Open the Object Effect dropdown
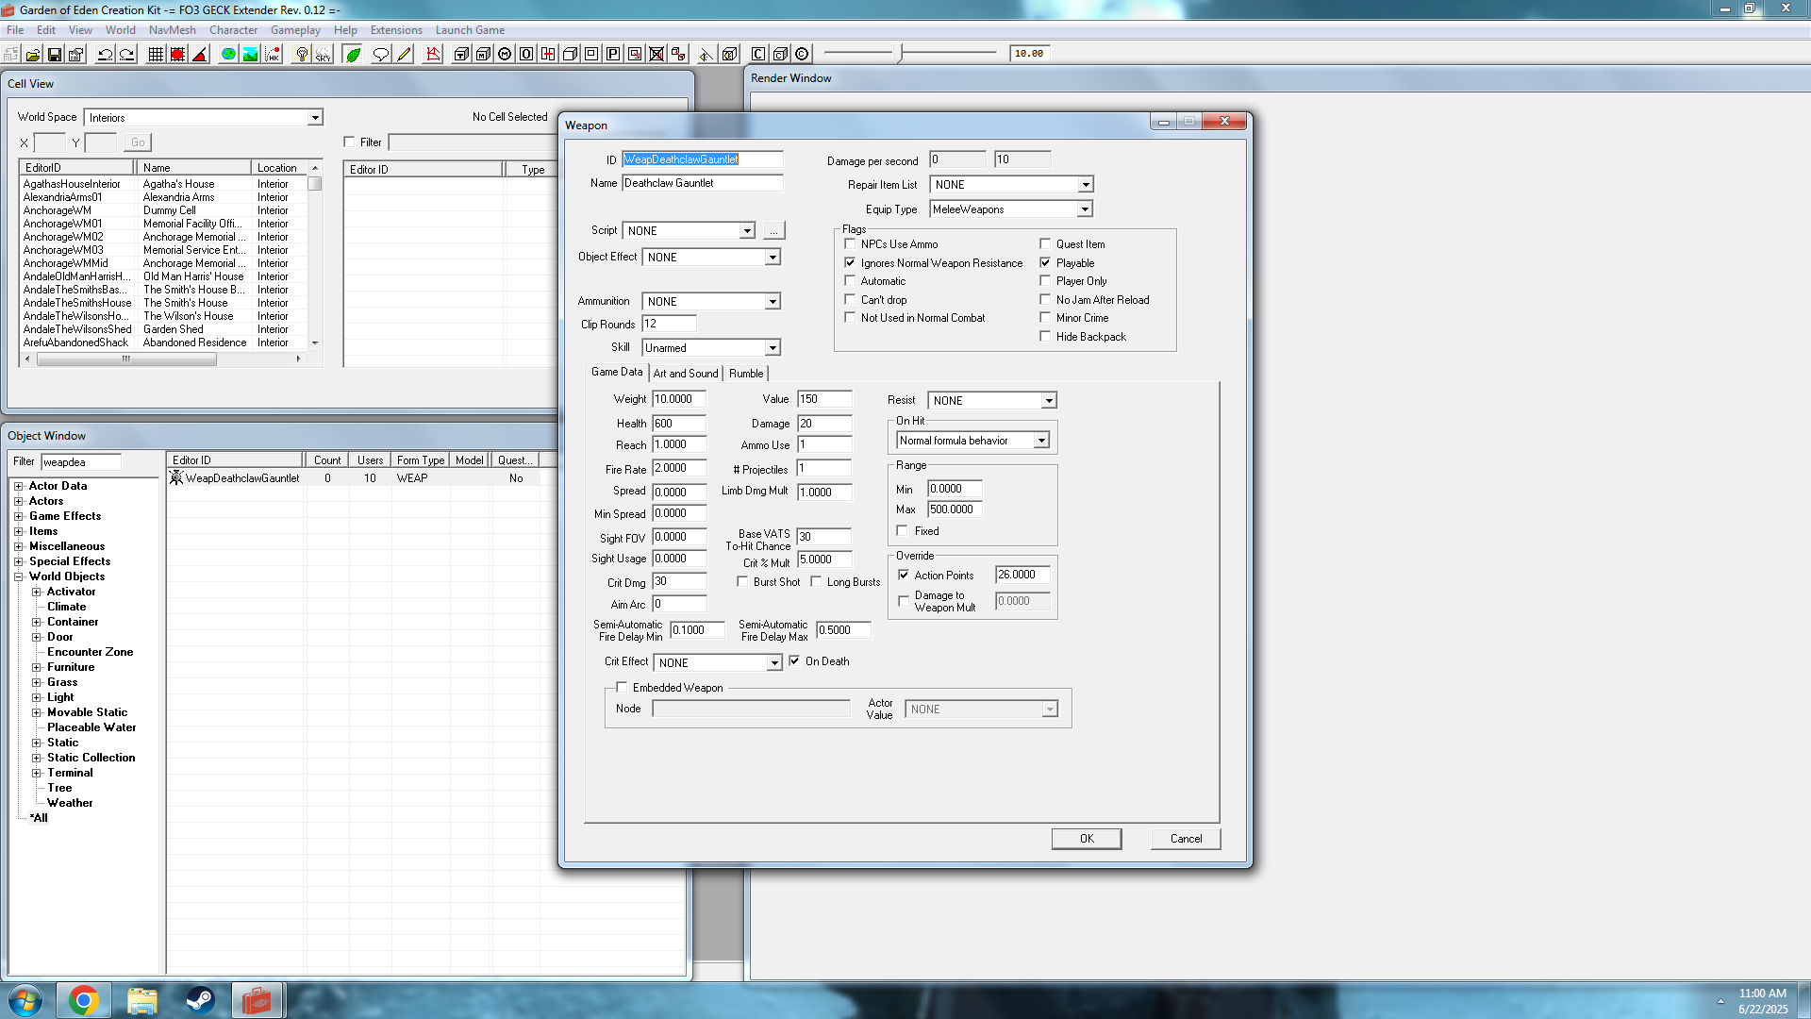 tap(773, 258)
